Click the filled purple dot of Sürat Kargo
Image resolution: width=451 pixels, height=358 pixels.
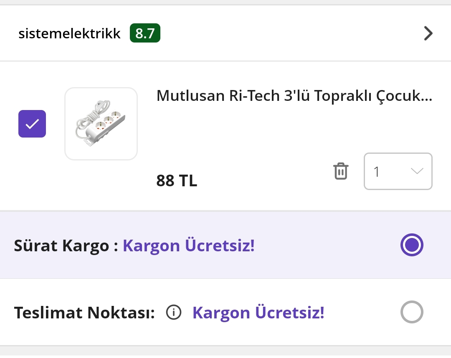point(412,245)
